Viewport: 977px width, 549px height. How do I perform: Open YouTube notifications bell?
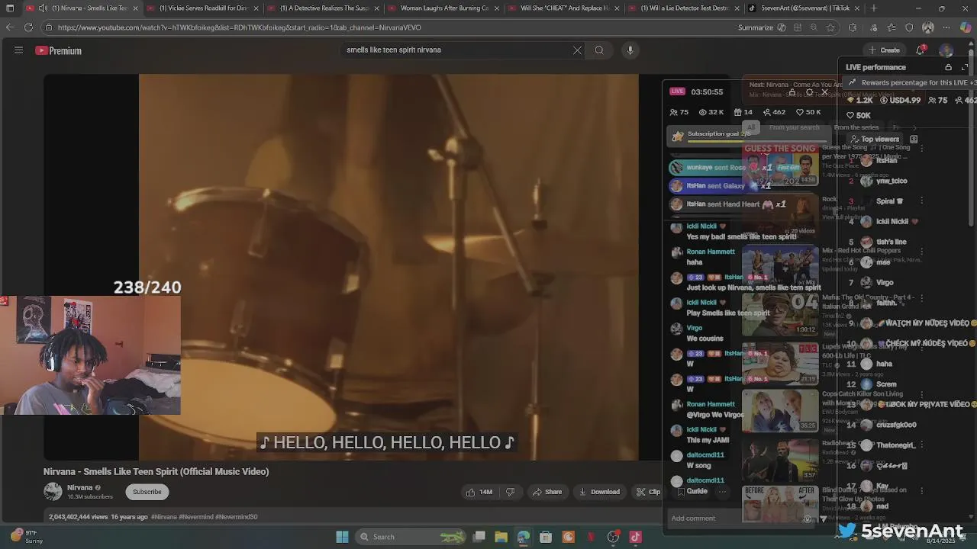921,50
